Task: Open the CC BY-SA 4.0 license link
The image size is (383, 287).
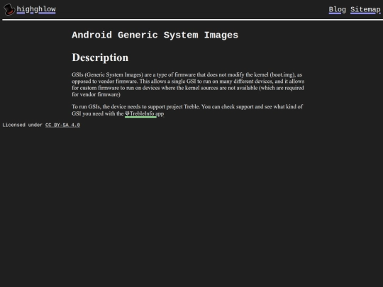Action: coord(62,125)
